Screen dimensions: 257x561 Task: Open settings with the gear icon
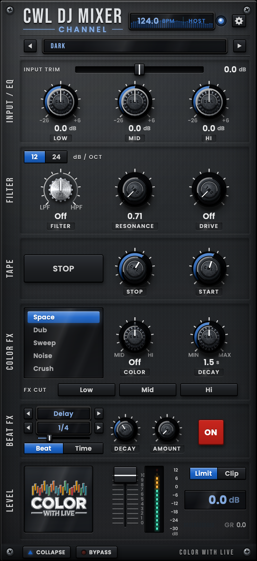(x=239, y=21)
